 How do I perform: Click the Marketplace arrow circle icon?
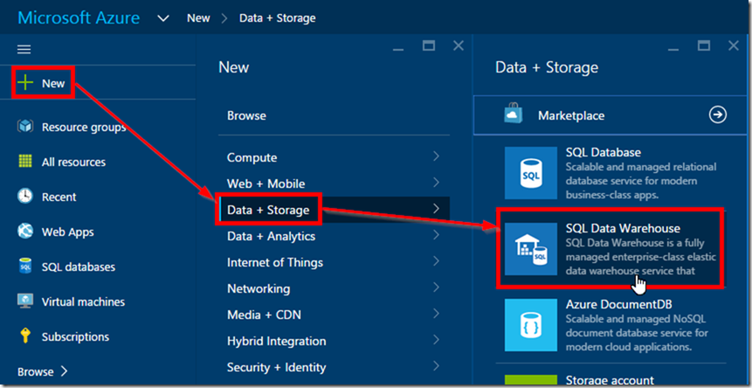pos(718,115)
